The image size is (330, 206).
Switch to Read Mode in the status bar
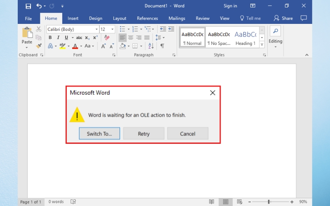(212, 202)
